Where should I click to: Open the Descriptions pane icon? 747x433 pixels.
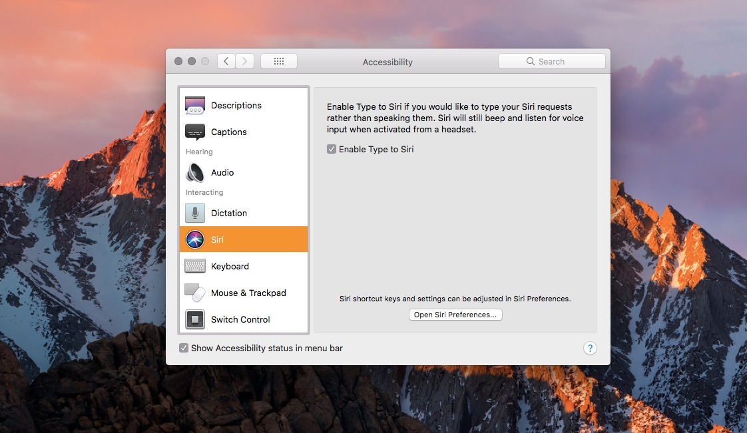point(195,105)
